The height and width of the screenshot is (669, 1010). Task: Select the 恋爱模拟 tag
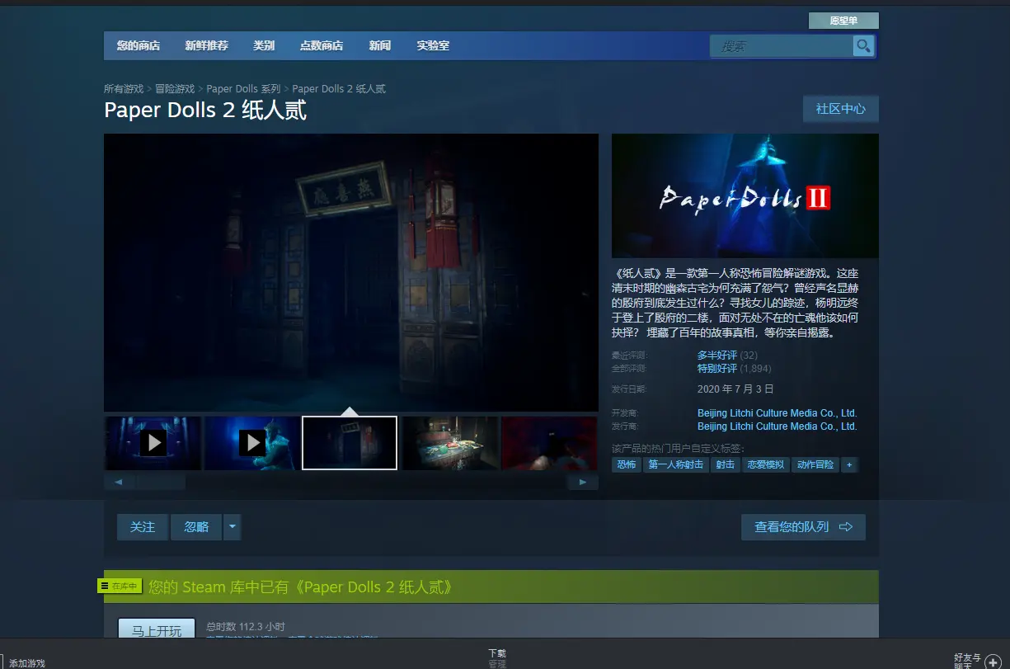766,465
